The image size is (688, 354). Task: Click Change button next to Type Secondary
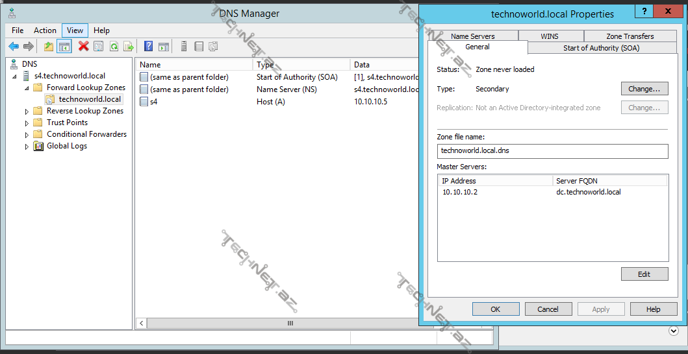click(x=644, y=89)
